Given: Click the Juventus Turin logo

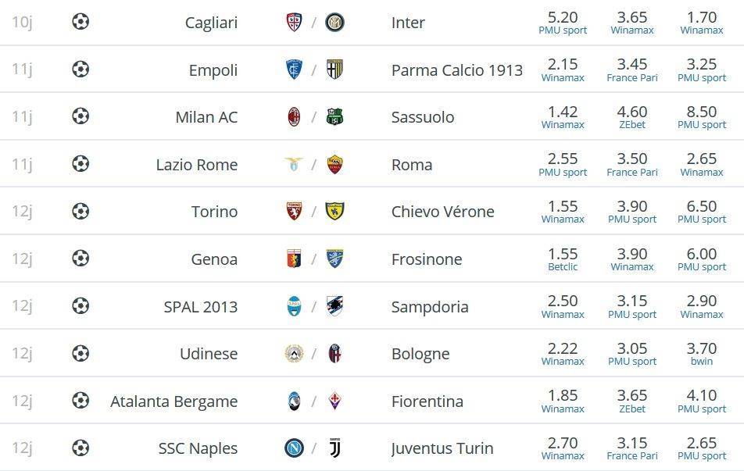Looking at the screenshot, I should click(334, 448).
